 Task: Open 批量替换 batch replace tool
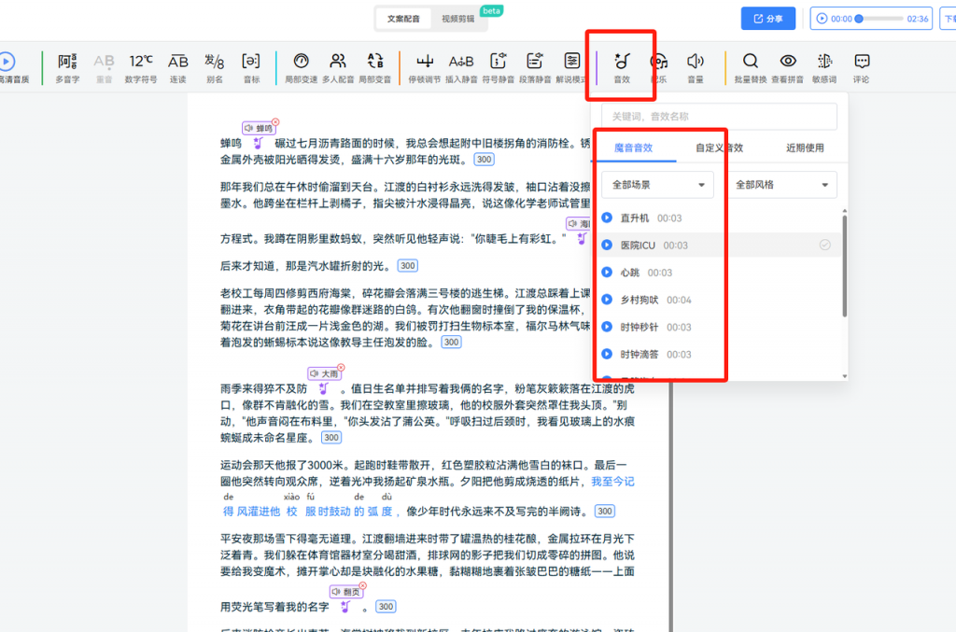point(751,67)
